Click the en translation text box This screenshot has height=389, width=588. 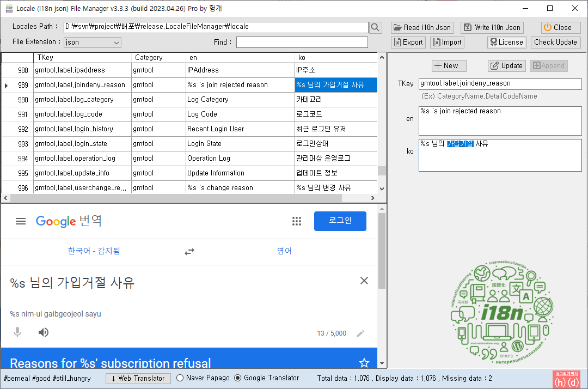500,121
